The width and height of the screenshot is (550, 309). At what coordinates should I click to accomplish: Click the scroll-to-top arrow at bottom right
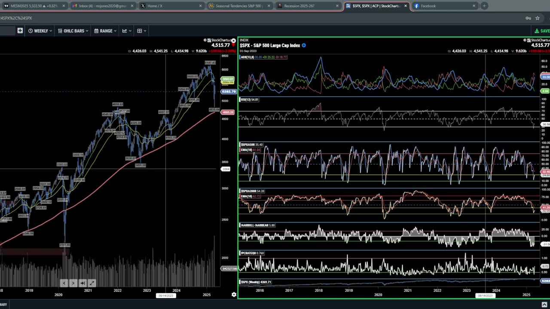click(544, 304)
